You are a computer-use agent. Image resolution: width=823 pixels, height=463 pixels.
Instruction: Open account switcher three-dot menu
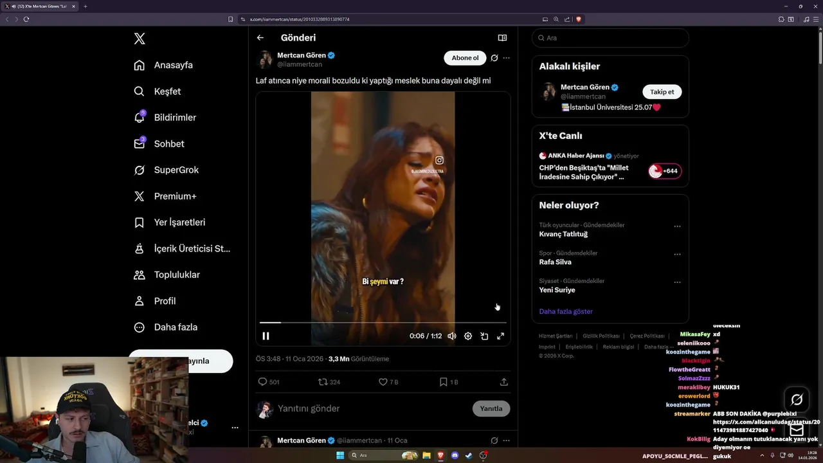tap(235, 428)
